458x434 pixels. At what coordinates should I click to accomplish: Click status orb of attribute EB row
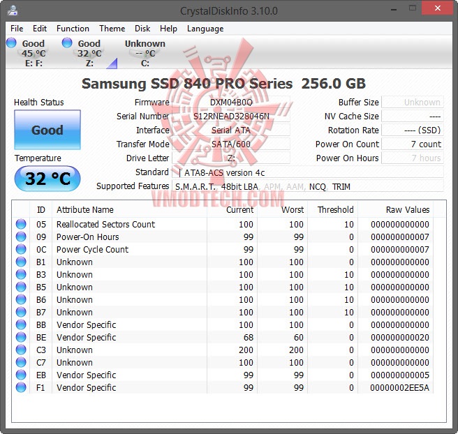pyautogui.click(x=21, y=375)
